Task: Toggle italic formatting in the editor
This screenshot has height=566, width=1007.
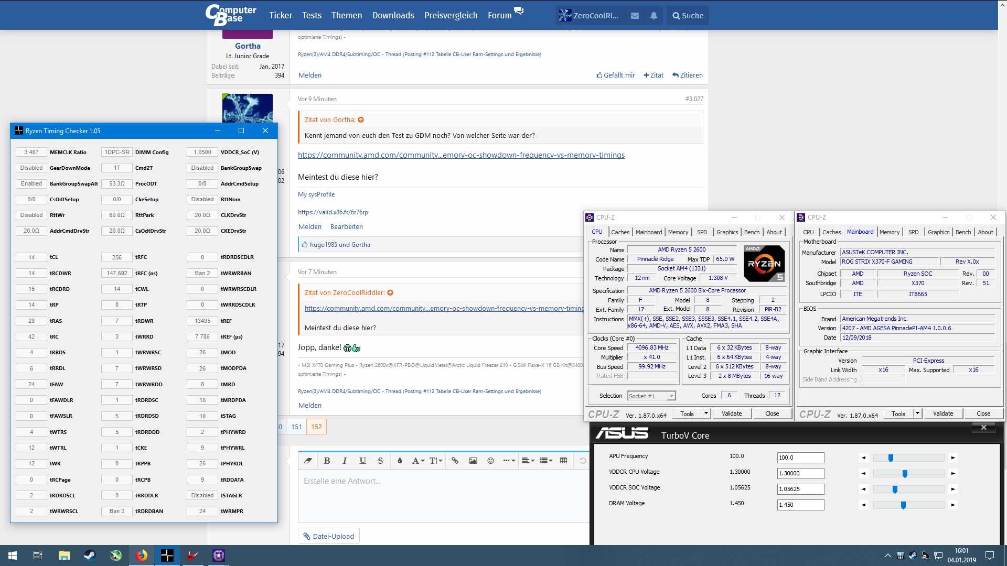Action: [345, 461]
